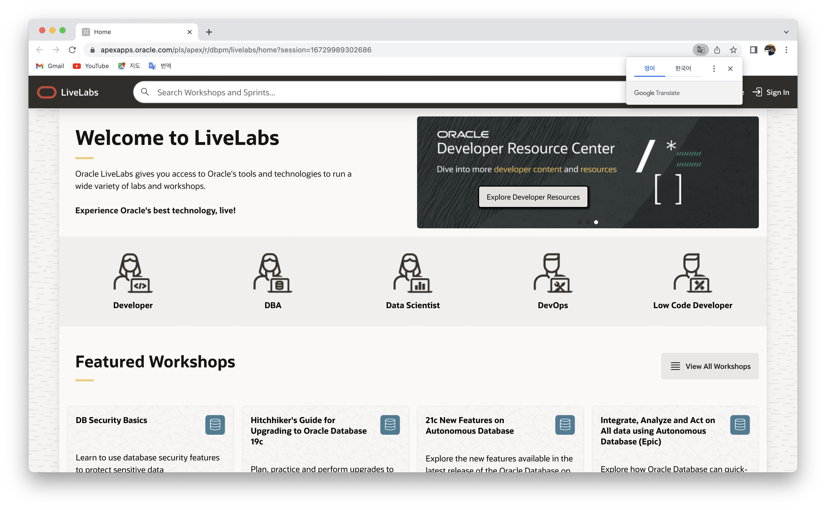
Task: Choose the DevOps role icon
Action: click(x=553, y=273)
